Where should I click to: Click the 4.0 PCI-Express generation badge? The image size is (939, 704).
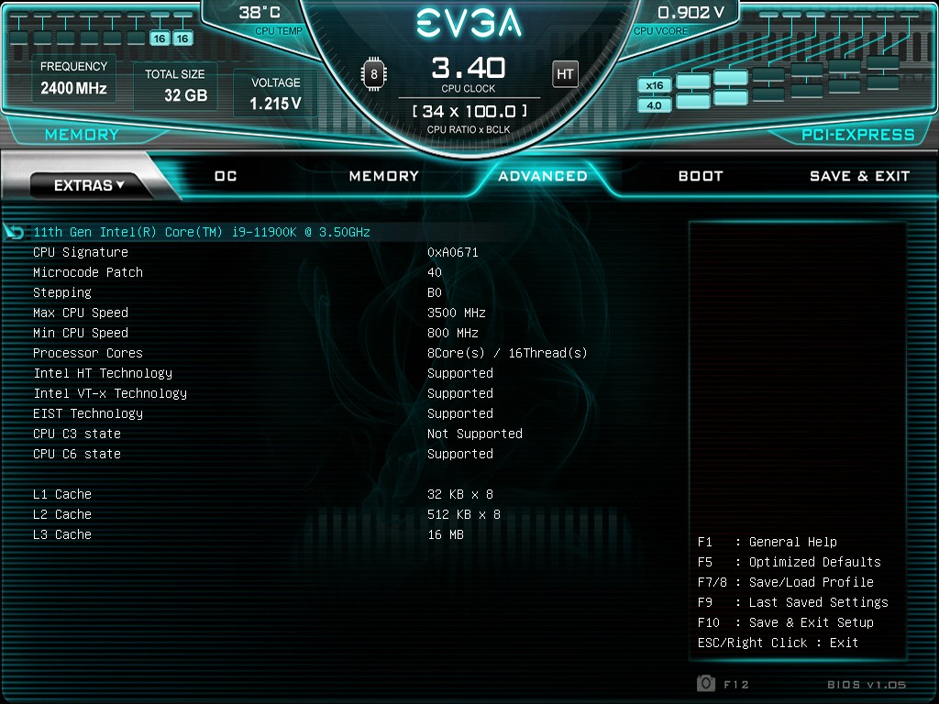click(654, 105)
